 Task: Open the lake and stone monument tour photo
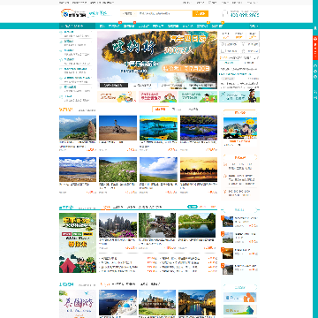tap(78, 127)
